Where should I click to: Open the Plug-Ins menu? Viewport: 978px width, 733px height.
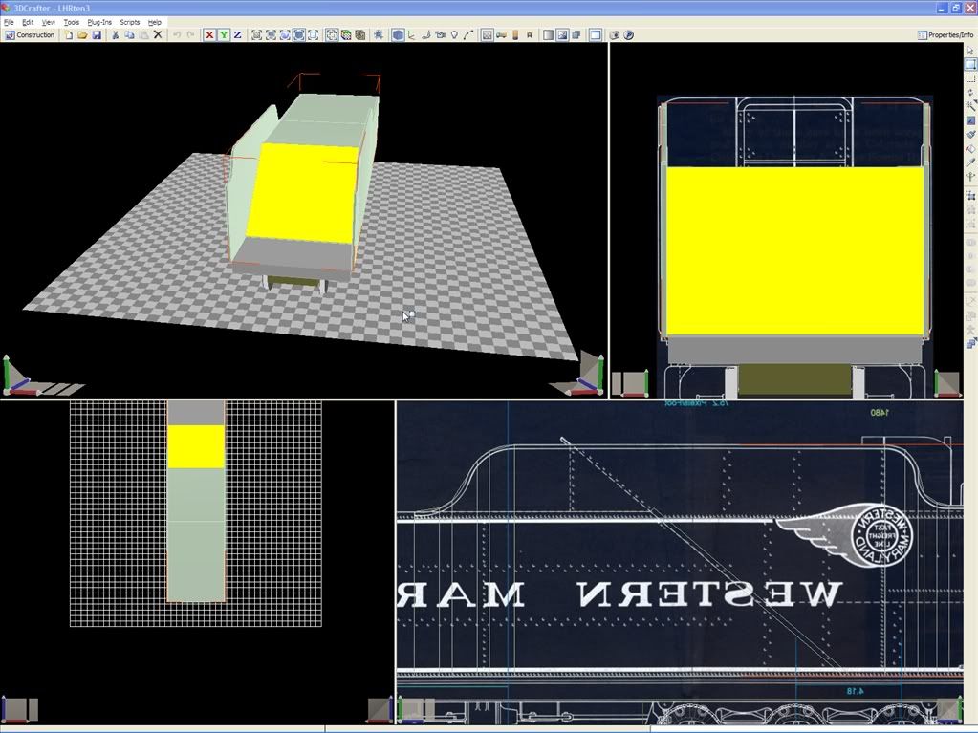pos(99,22)
